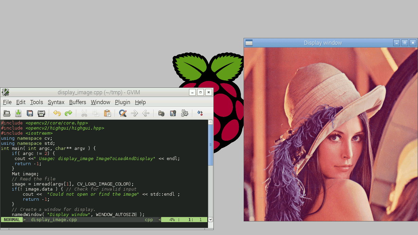
Task: Jump to next search match icon
Action: (134, 113)
